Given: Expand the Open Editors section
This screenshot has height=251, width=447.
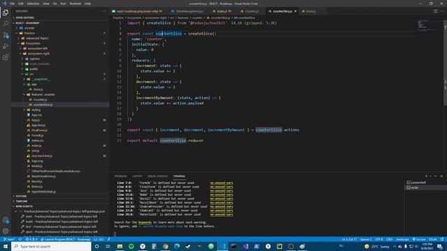Looking at the screenshot, I should 25,17.
